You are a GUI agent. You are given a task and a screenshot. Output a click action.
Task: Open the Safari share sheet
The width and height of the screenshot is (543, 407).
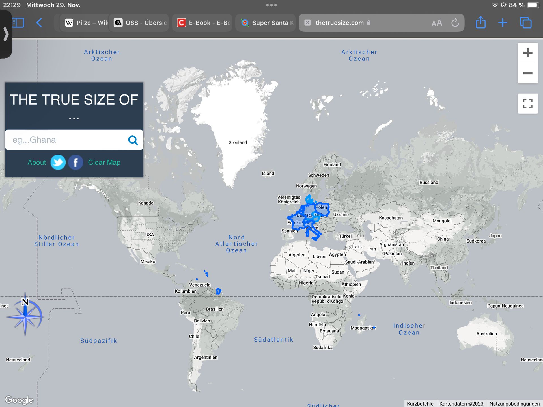tap(480, 23)
